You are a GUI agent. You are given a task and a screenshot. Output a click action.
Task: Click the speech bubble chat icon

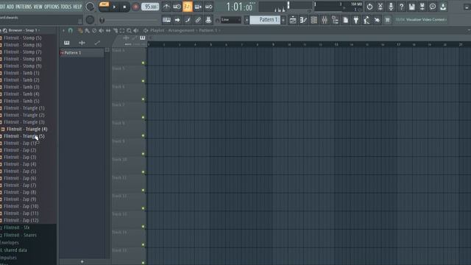tap(433, 7)
